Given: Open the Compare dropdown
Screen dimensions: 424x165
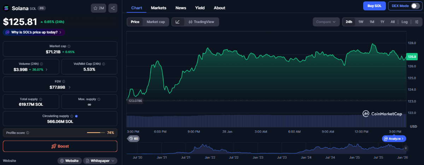Looking at the screenshot, I should pyautogui.click(x=326, y=22).
